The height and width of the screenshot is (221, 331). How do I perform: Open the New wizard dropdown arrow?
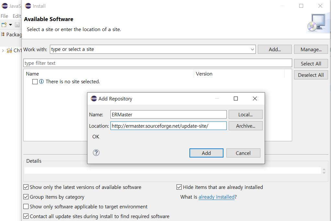coord(10,25)
